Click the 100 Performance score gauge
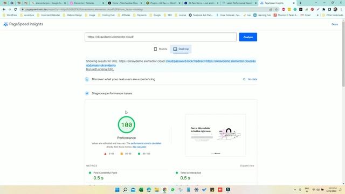Viewport: 345px width, 194px height. [127, 124]
